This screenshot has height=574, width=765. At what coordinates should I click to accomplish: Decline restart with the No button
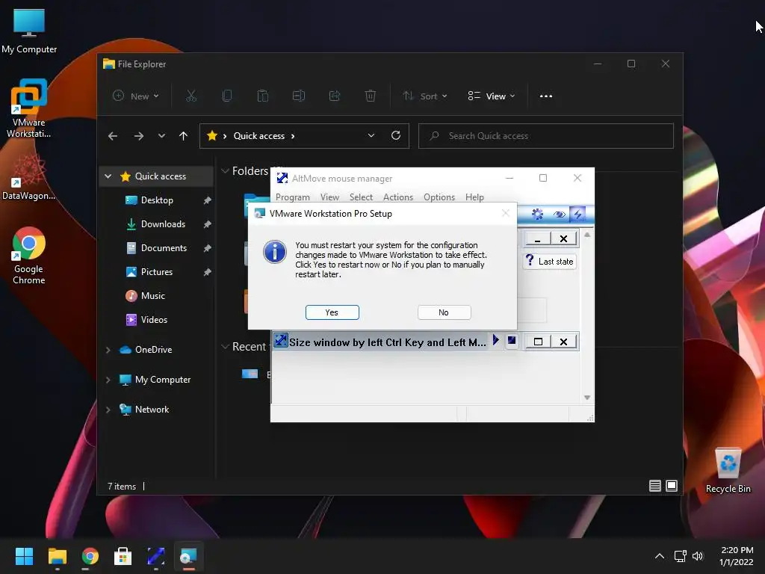444,312
